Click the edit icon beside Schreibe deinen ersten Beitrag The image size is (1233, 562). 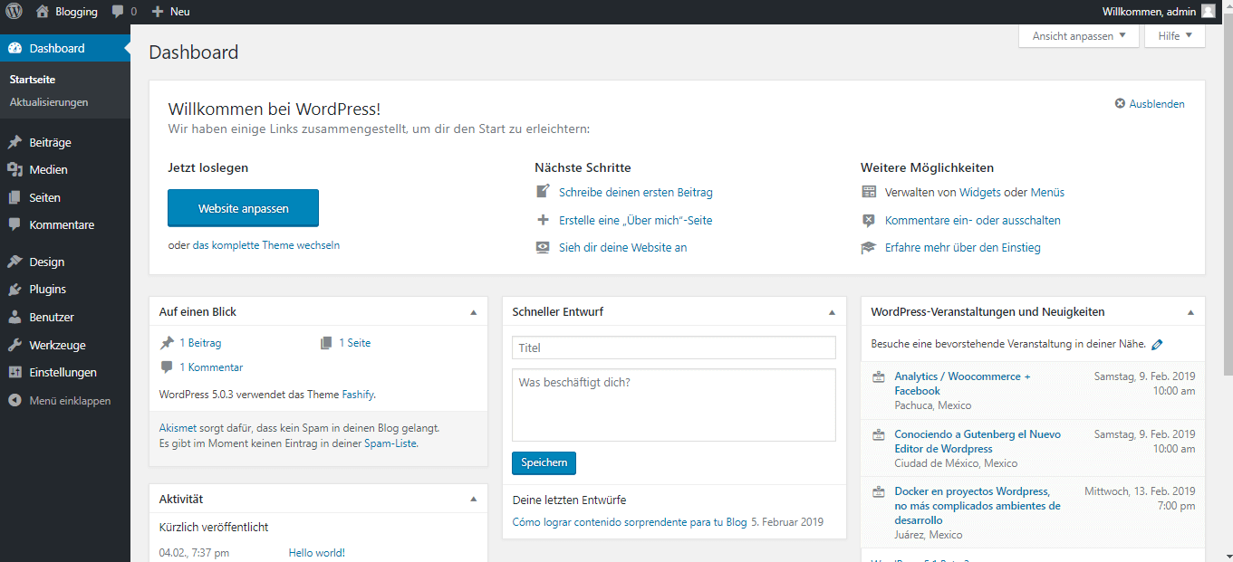pos(544,192)
